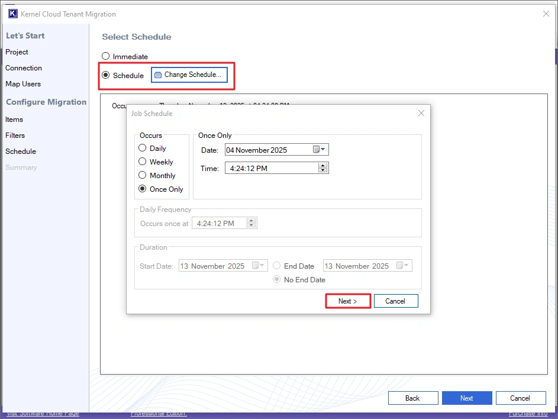Screen dimensions: 558x419
Task: Enable the End Date option
Action: pos(276,266)
